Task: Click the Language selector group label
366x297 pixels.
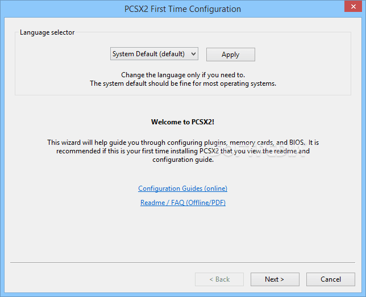Action: point(47,32)
